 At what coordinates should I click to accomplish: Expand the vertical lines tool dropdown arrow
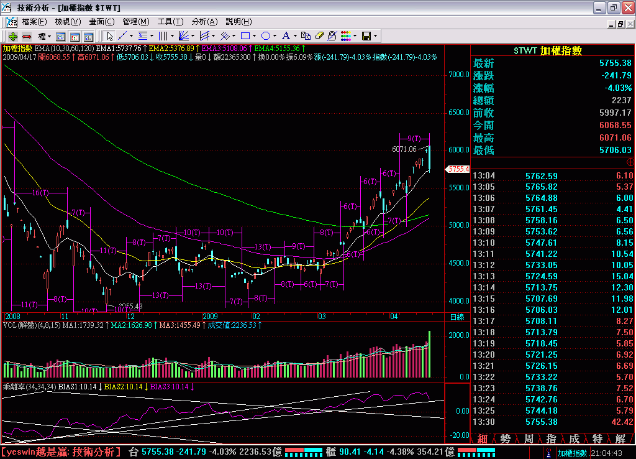pos(172,36)
